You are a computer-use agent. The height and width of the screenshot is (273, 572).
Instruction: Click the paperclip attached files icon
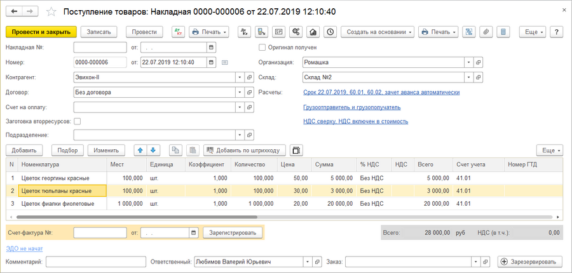point(487,32)
